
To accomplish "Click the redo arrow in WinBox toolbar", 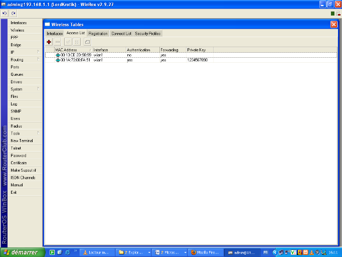I will tap(13, 13).
